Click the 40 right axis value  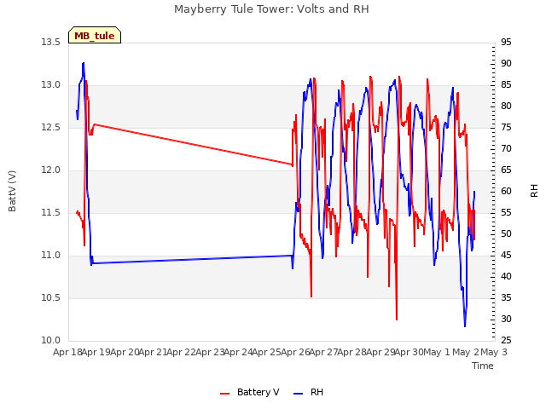(x=506, y=276)
